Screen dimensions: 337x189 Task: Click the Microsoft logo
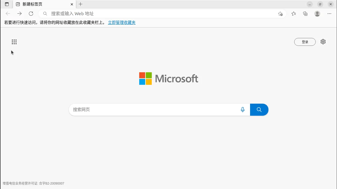tap(169, 79)
